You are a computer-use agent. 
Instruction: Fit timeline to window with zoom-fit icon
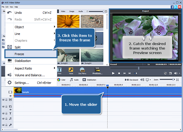coord(177,80)
